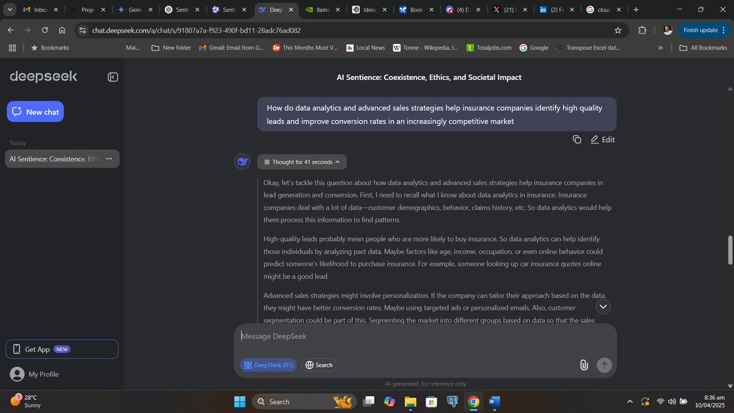The height and width of the screenshot is (413, 734).
Task: Open Tonne - Wikipedia bookmark
Action: click(425, 48)
